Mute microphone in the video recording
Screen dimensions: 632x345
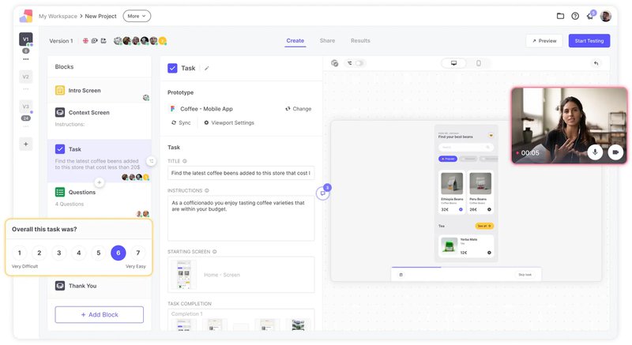[x=595, y=152]
